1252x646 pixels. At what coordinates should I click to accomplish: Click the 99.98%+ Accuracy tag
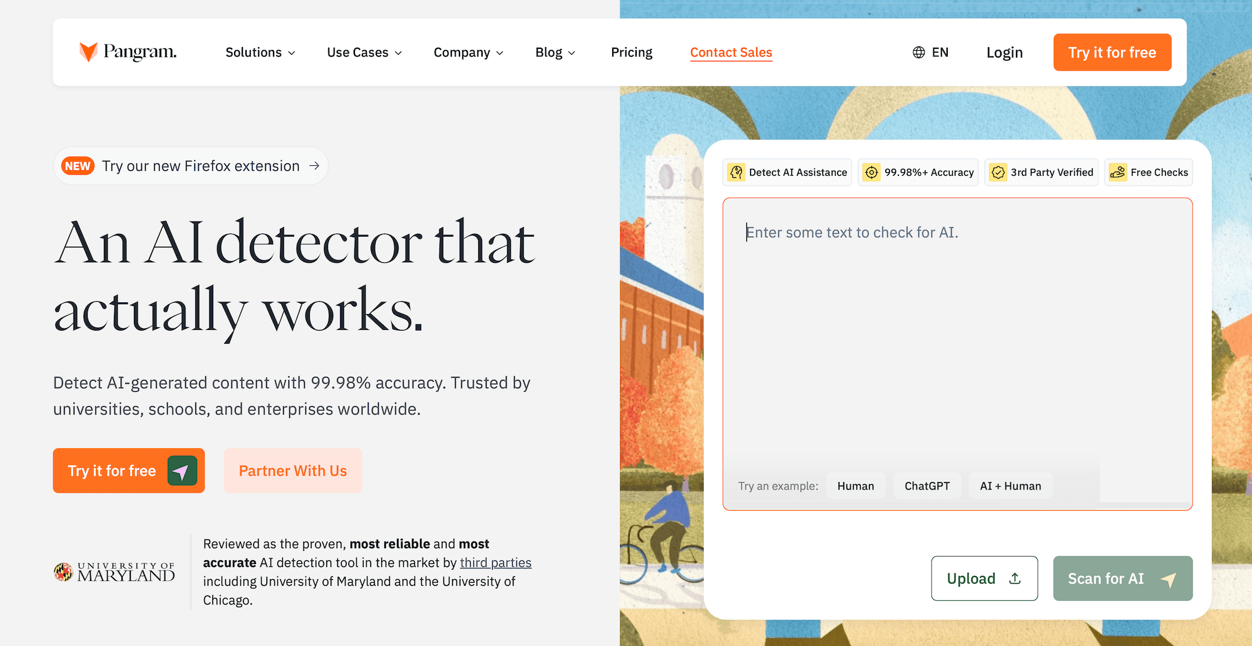[918, 172]
